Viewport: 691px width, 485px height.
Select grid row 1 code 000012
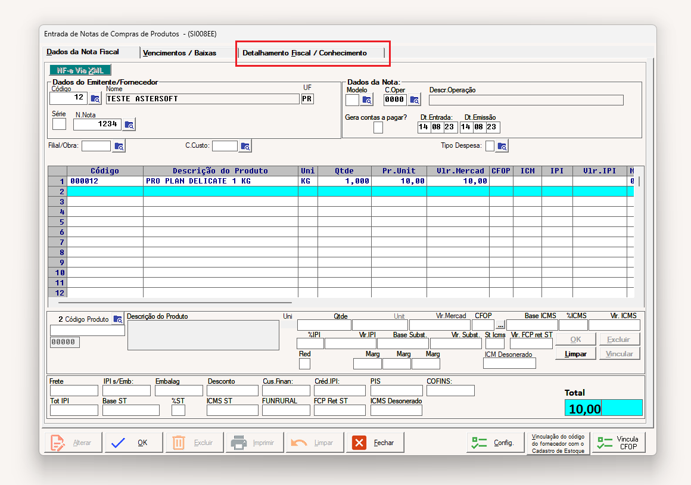coord(105,181)
